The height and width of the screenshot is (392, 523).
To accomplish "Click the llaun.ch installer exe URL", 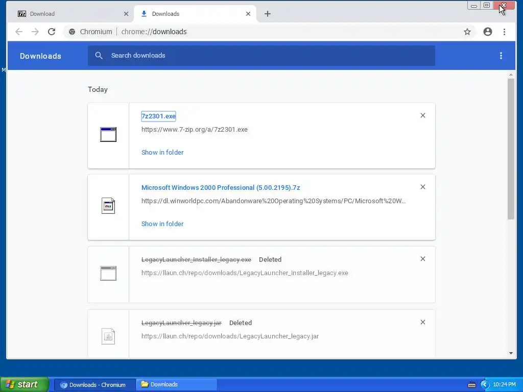I will click(245, 273).
